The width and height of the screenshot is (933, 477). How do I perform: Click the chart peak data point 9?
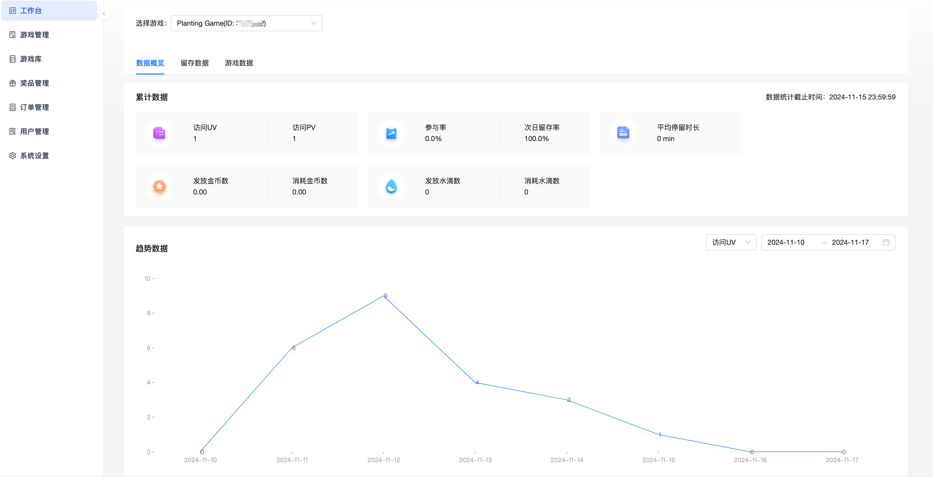tap(384, 295)
